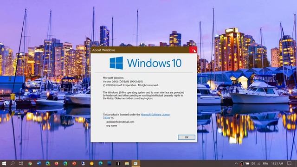Image resolution: width=297 pixels, height=167 pixels.
Task: Click the 'org name' text
Action: point(111,126)
